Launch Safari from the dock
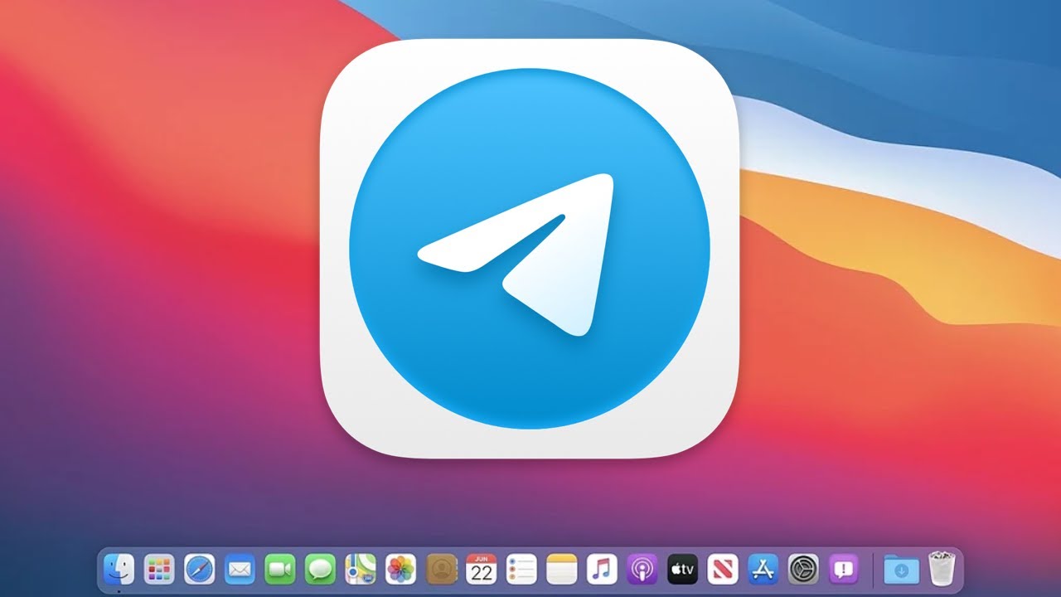This screenshot has width=1061, height=597. 200,569
